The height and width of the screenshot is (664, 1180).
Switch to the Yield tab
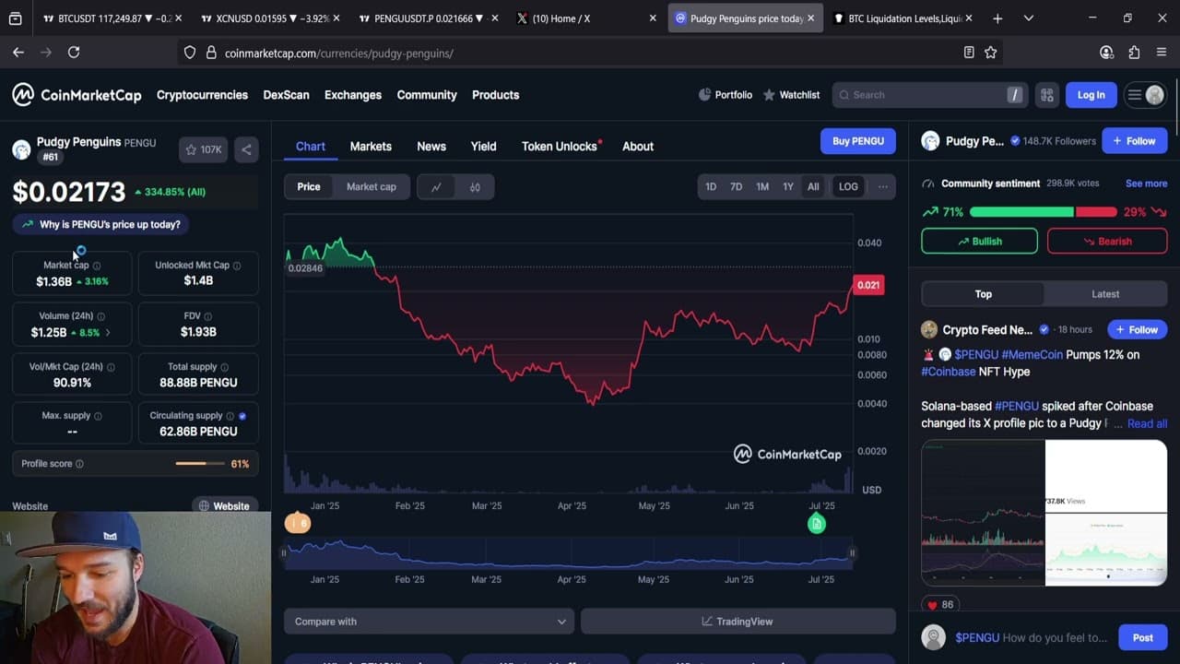click(x=484, y=146)
